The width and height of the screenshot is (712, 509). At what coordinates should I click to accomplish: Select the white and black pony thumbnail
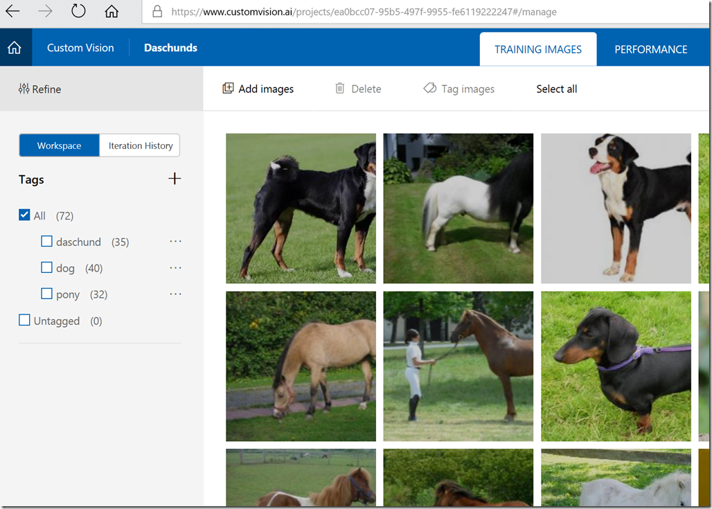tap(459, 208)
